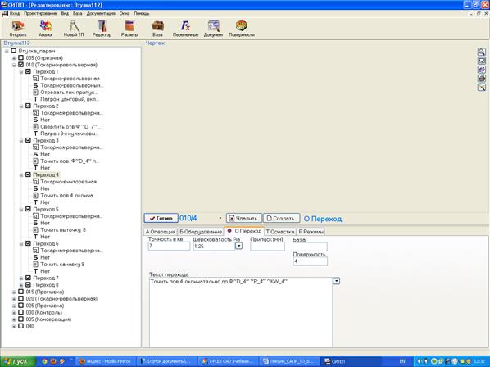490x367 pixels.
Task: Select the Токарно-винторезная operation icon row
Action: [65, 182]
